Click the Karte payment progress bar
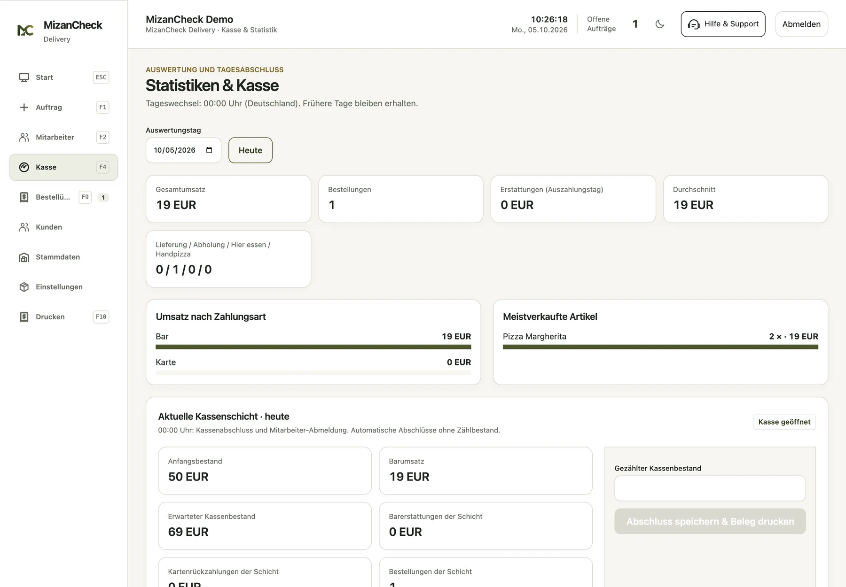Screen dimensions: 846x587 tap(313, 373)
